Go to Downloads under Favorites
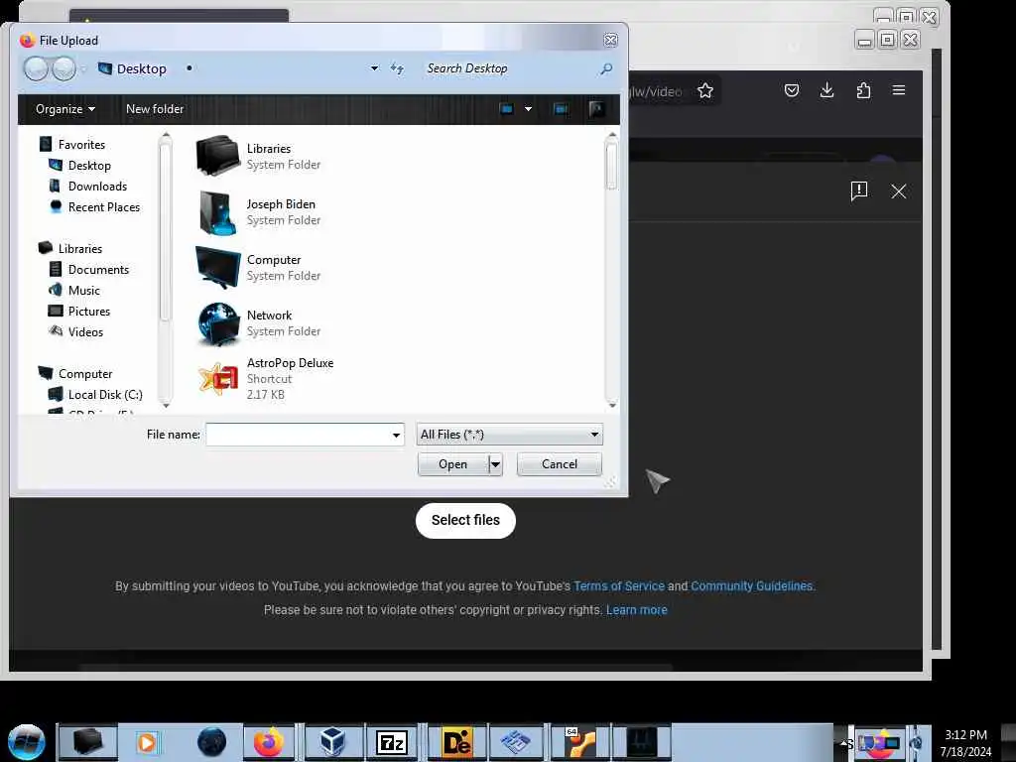 [x=88, y=186]
